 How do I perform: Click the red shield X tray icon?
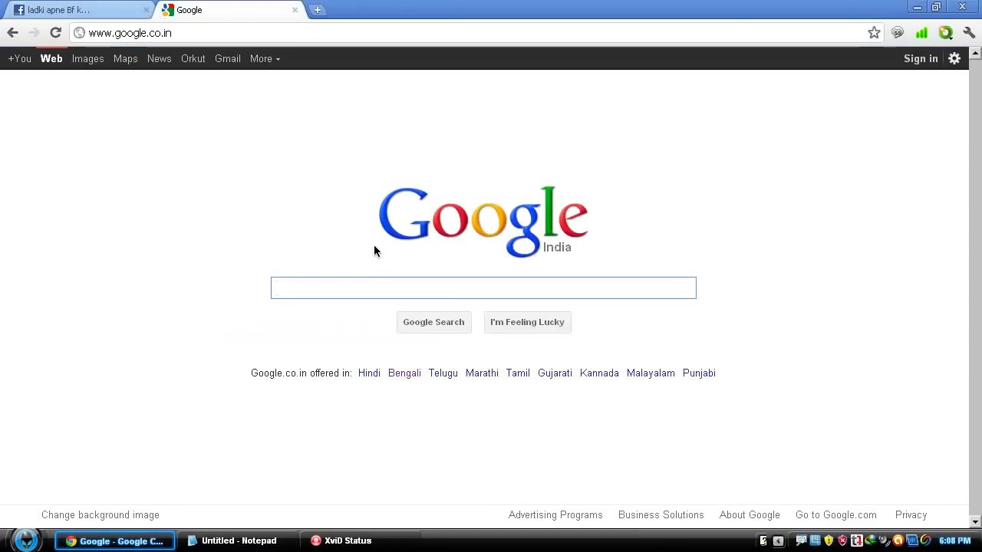842,540
